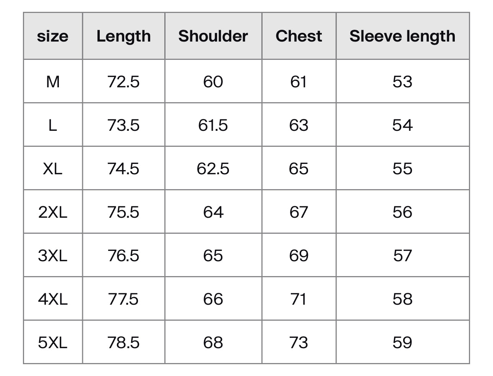The height and width of the screenshot is (376, 493).
Task: Select the "Sleeve length" header cell
Action: click(402, 36)
